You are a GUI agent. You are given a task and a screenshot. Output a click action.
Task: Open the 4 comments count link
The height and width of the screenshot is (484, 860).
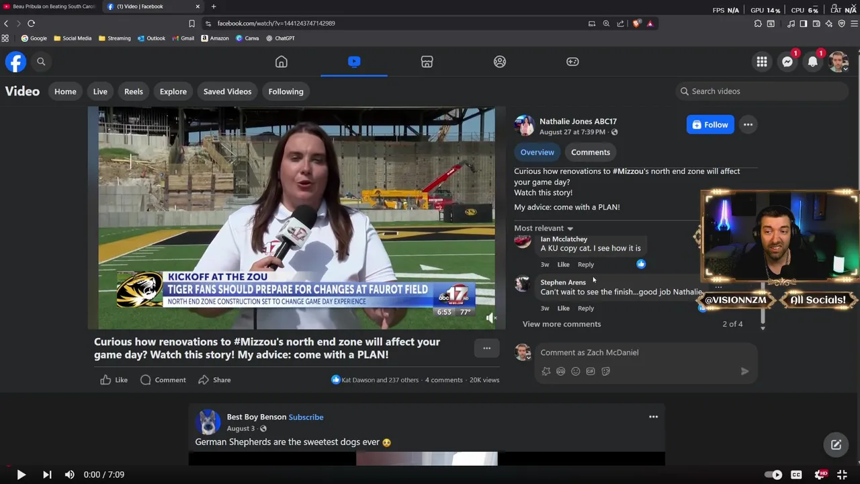coord(444,380)
